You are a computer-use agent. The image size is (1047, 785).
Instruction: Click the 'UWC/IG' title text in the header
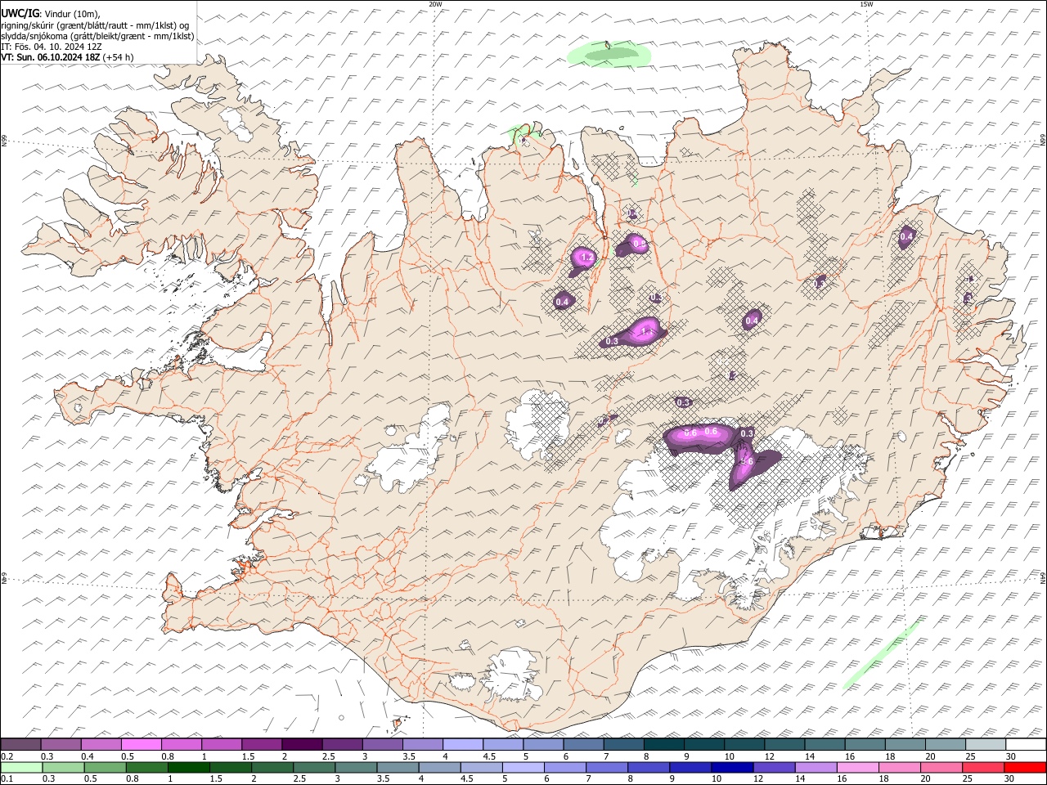coord(20,13)
